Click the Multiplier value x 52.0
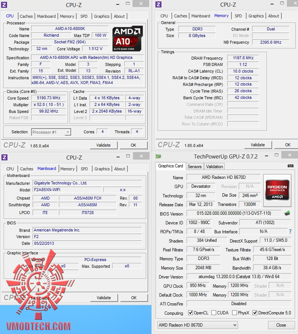 tap(48, 104)
